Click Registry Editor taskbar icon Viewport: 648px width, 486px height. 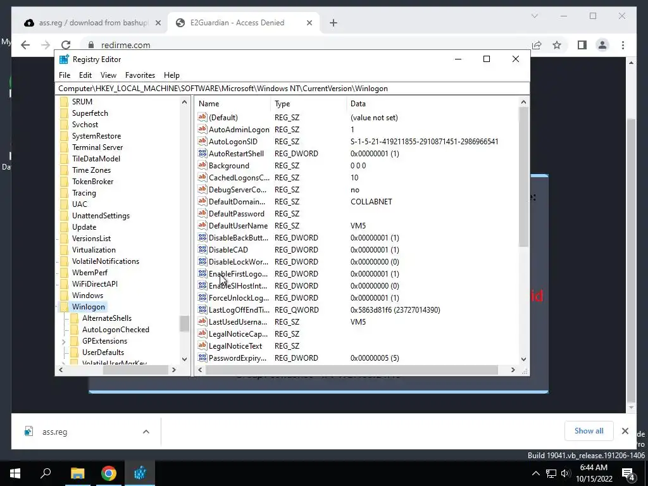(x=140, y=473)
